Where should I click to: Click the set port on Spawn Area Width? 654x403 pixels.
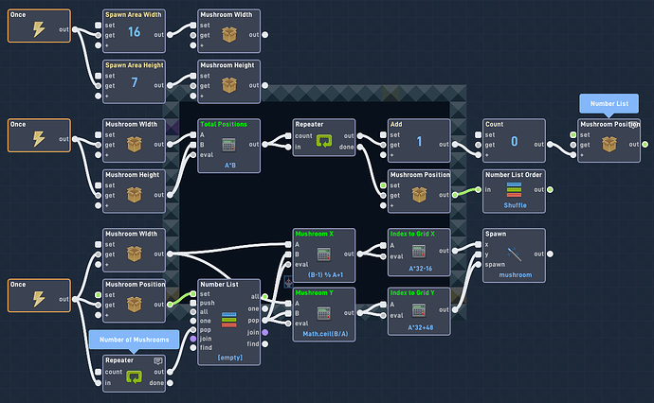click(98, 26)
